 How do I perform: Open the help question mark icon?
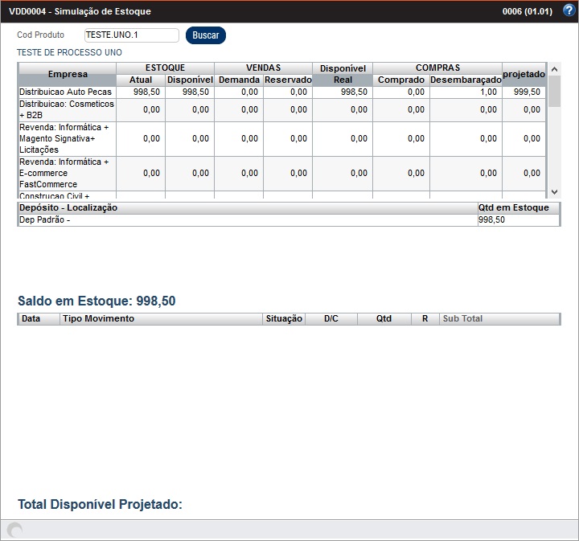coord(569,11)
